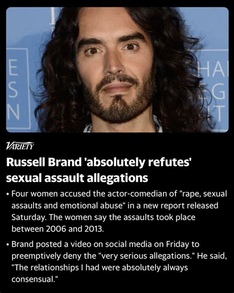Select the 'Four women accused the actor-comedian' line
This screenshot has width=234, height=293.
click(119, 194)
